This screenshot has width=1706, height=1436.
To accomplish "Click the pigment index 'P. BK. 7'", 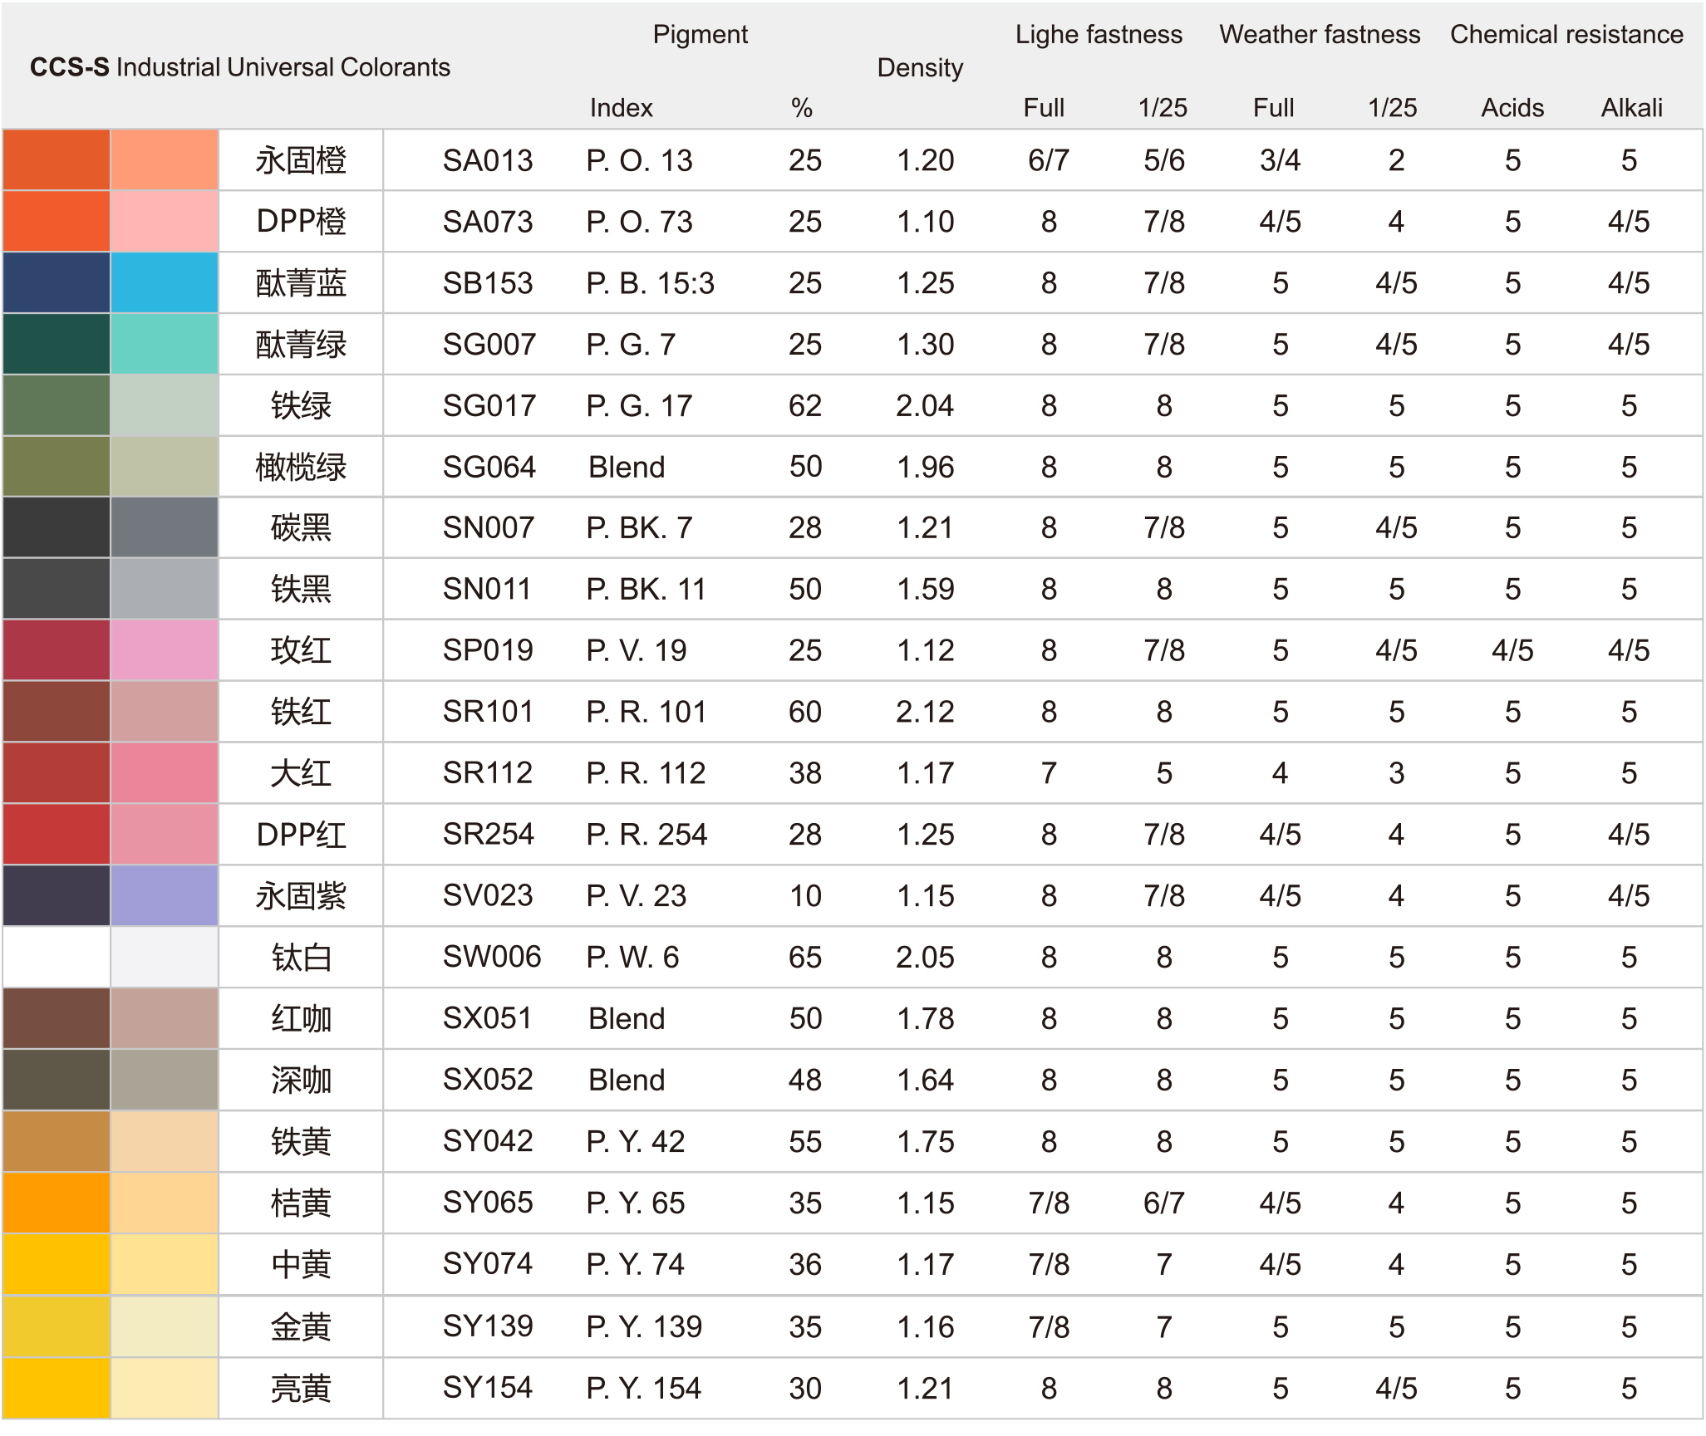I will click(x=639, y=527).
